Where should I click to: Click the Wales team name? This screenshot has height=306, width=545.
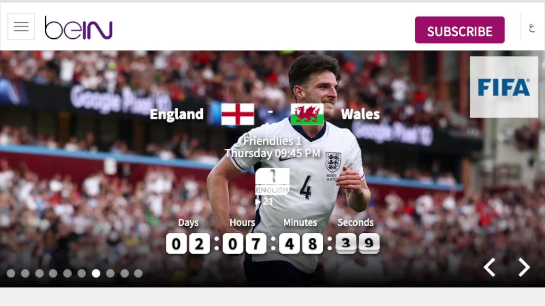point(360,114)
